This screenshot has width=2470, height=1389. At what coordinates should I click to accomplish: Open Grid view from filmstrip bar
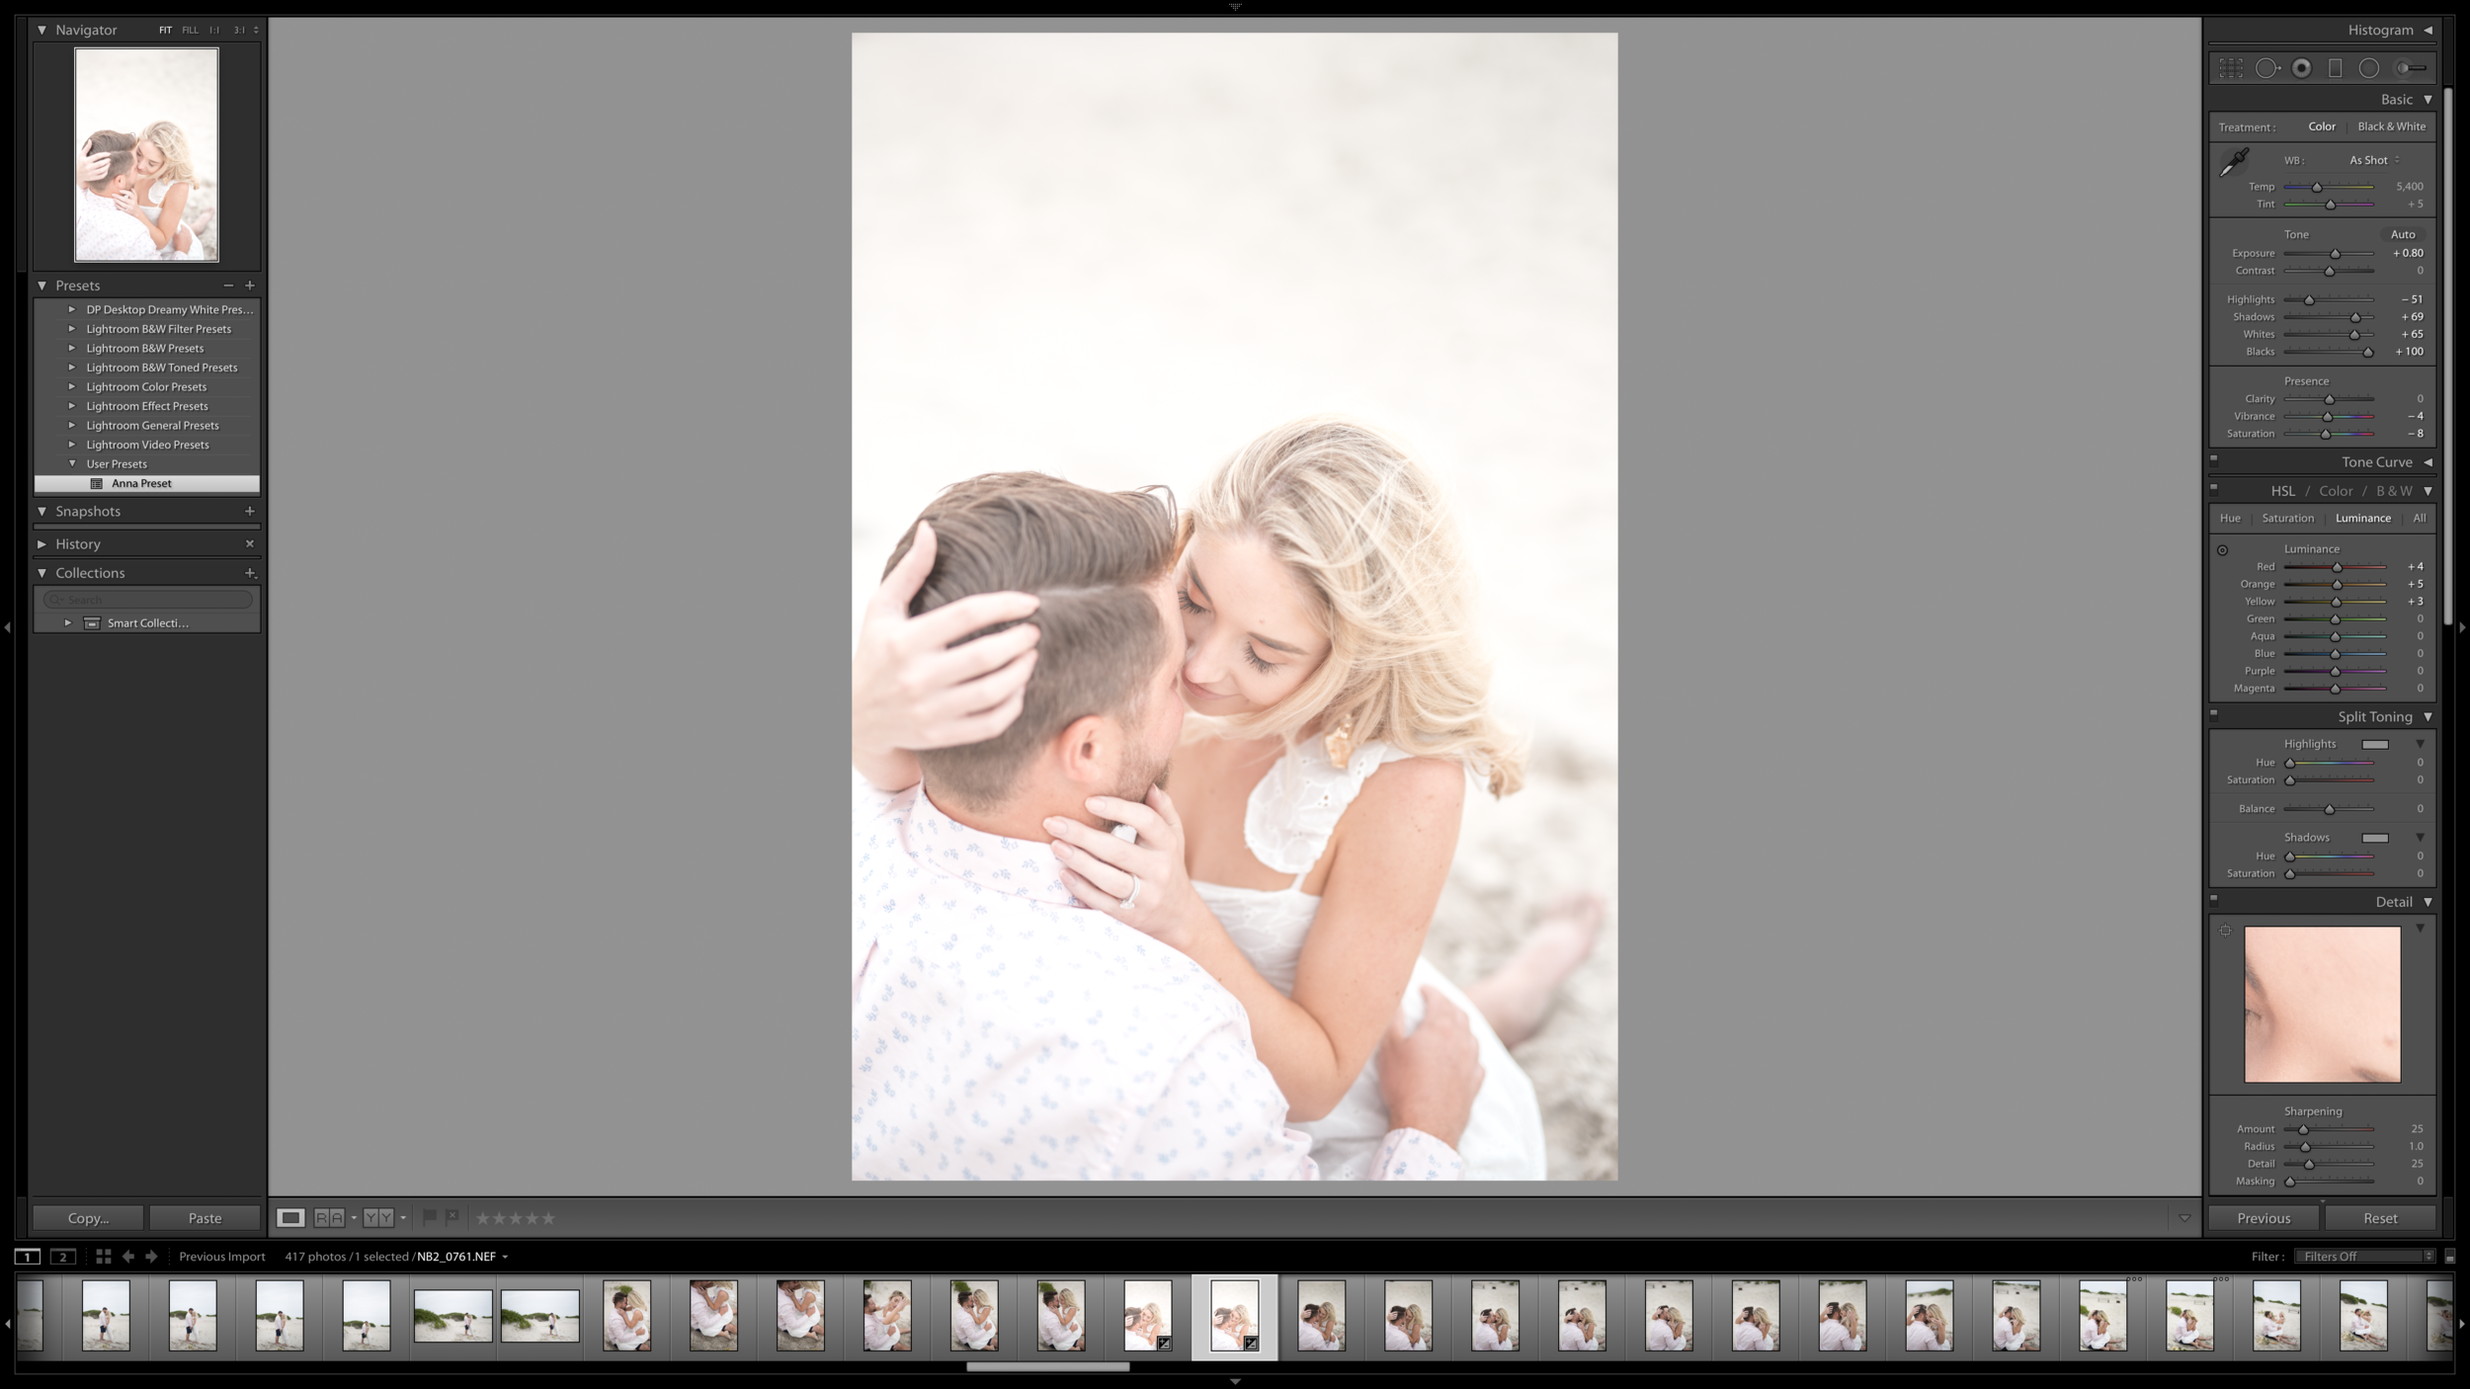point(103,1257)
